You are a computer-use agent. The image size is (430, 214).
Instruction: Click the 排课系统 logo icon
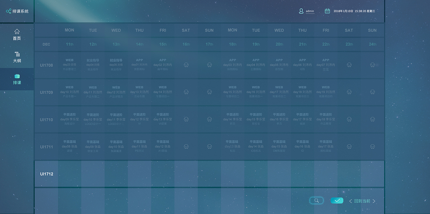tap(9, 11)
